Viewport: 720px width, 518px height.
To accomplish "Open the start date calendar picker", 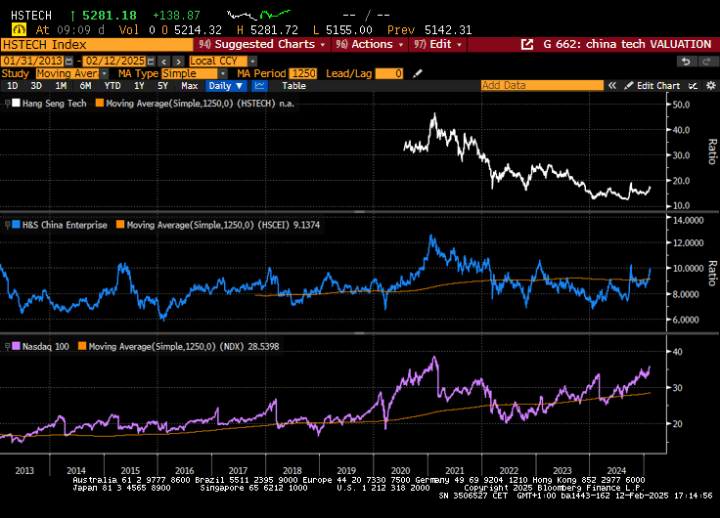I will (68, 61).
